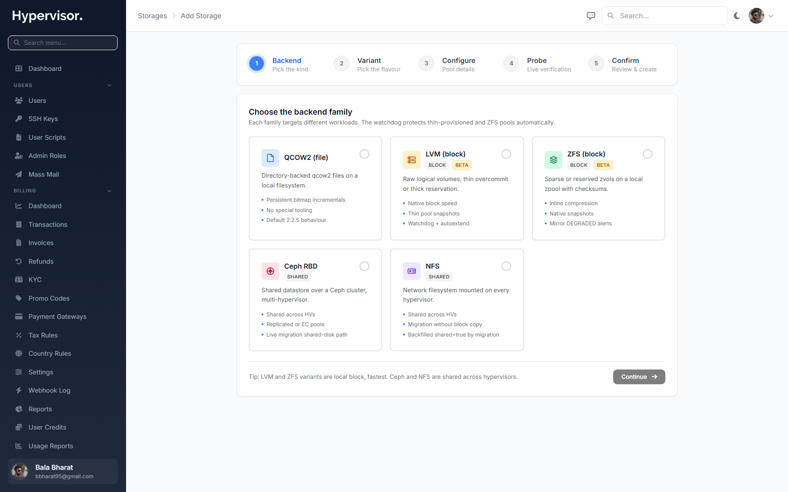Collapse the BILLING sidebar section

pyautogui.click(x=109, y=191)
